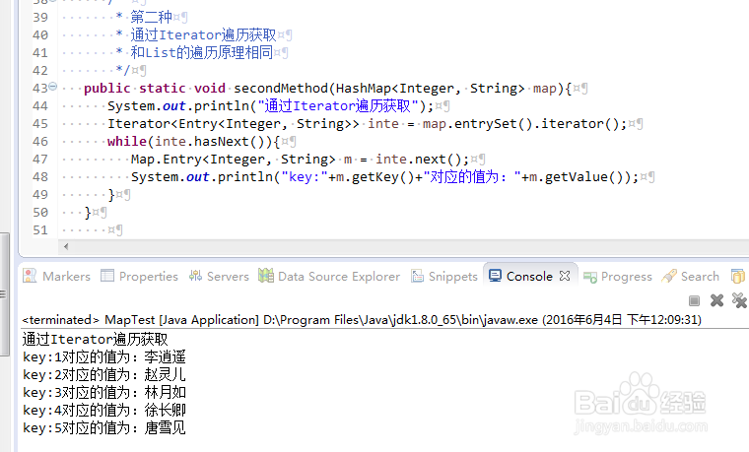Click line number 47 in the gutter
The width and height of the screenshot is (749, 452).
coord(39,160)
